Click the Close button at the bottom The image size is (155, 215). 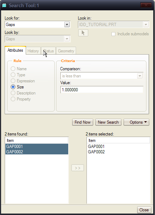(144, 210)
